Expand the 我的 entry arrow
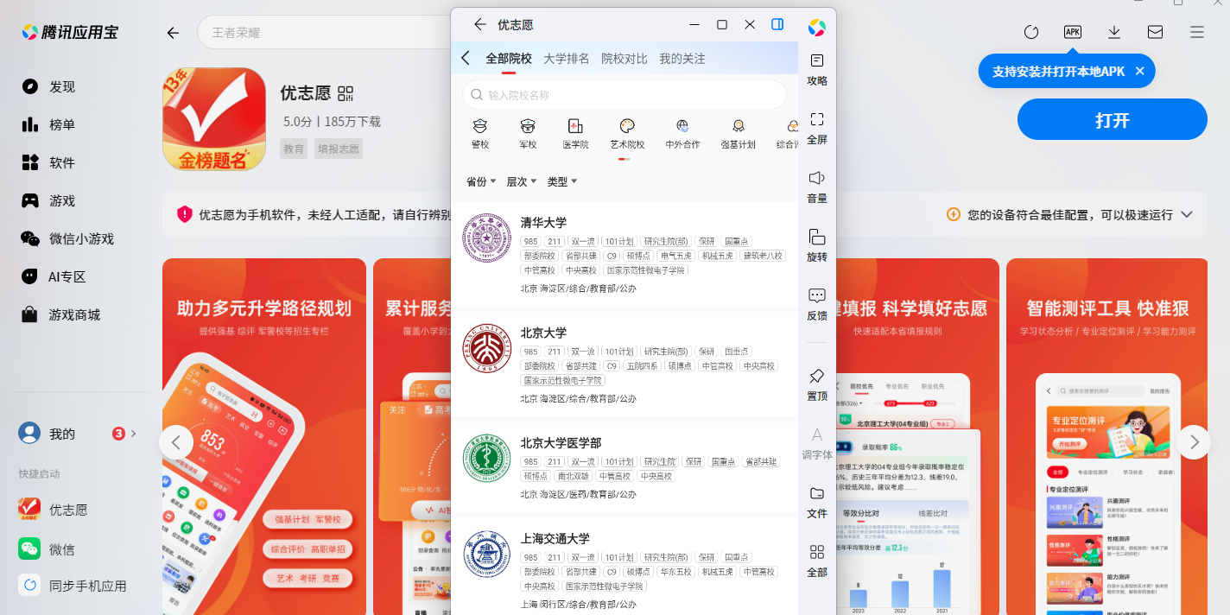 pos(133,434)
